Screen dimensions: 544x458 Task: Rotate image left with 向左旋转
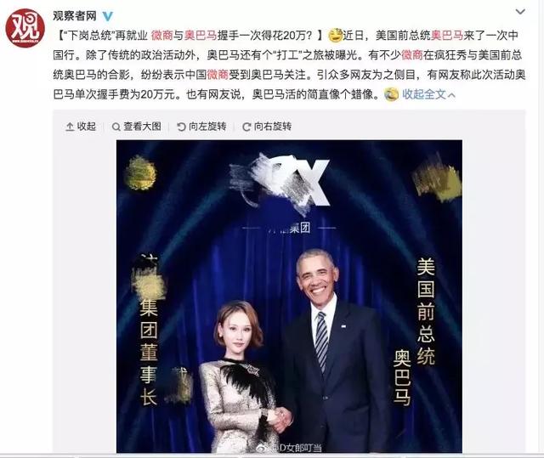click(201, 127)
